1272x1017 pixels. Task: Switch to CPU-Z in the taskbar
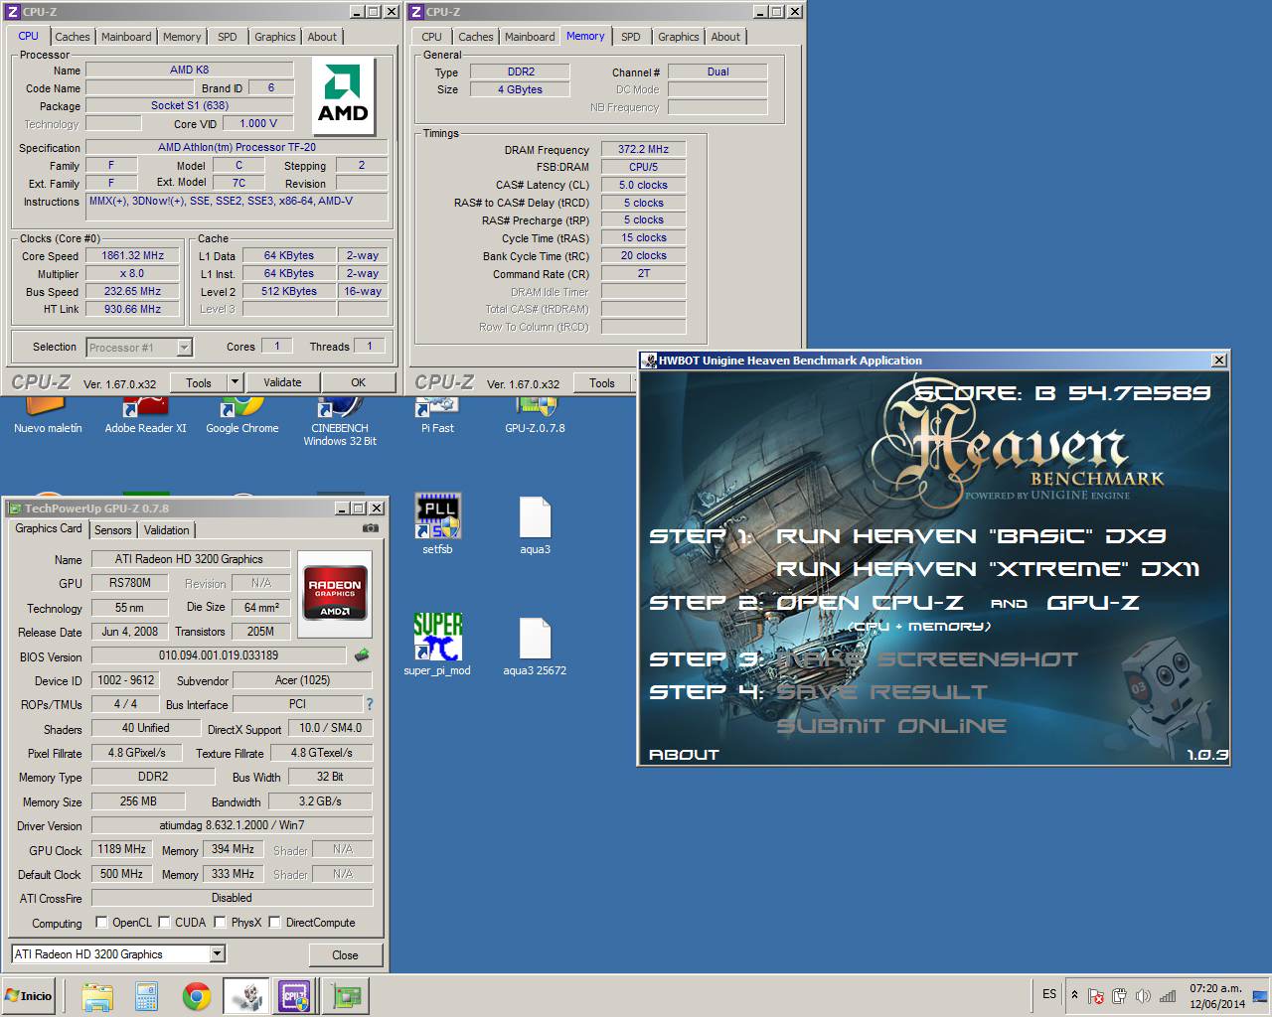point(294,996)
